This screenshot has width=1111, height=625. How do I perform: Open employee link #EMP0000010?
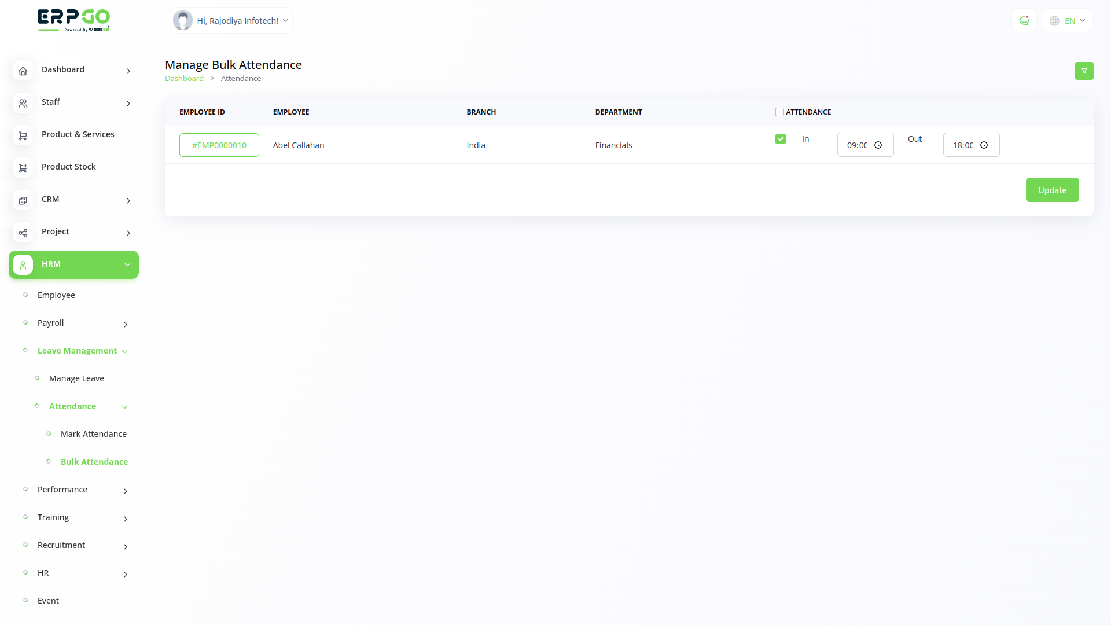(x=219, y=145)
